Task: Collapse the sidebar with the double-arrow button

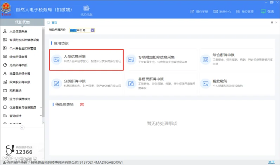Action: 22,127
